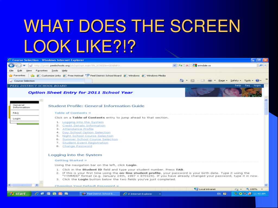Click the magnifier search button
Image resolution: width=278 pixels, height=208 pixels.
point(261,66)
